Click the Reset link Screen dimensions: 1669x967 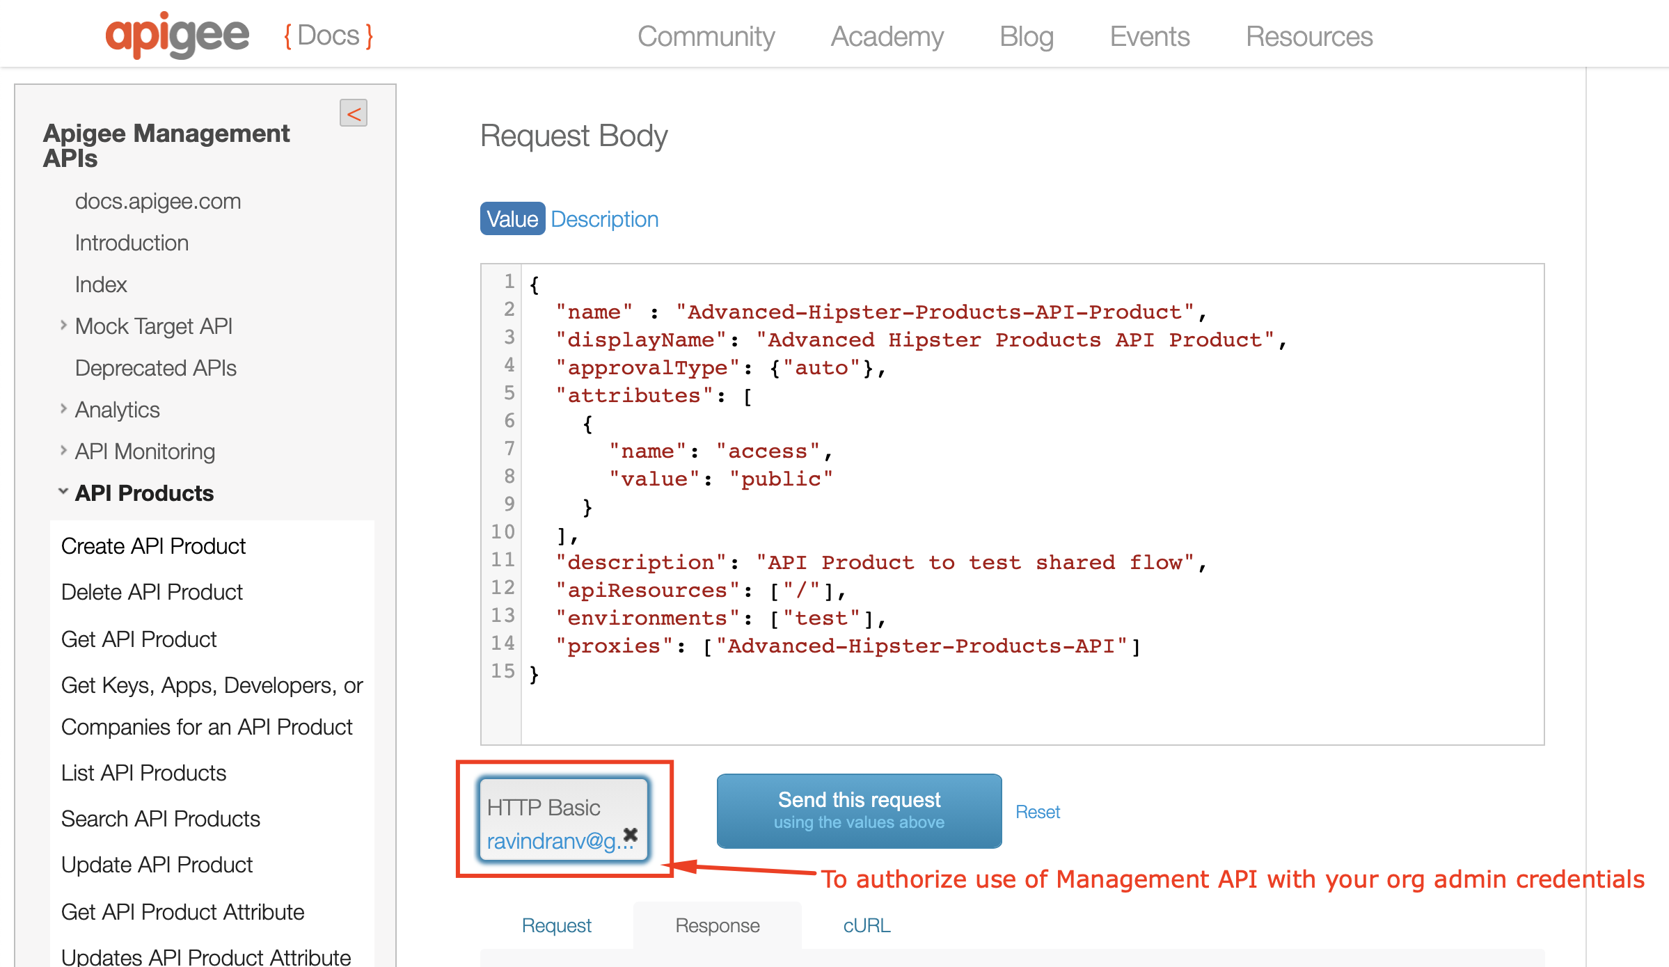[1038, 812]
